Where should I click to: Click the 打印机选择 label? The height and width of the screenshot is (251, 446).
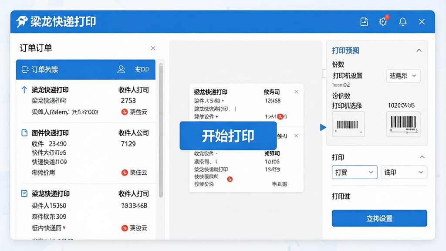tap(347, 106)
